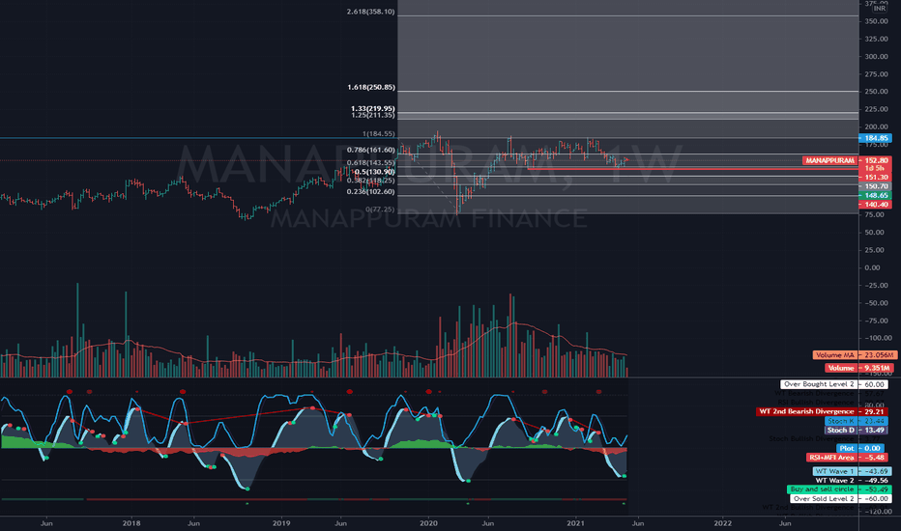
Task: Click the lowest green buy circle of 2018
Action: click(247, 489)
